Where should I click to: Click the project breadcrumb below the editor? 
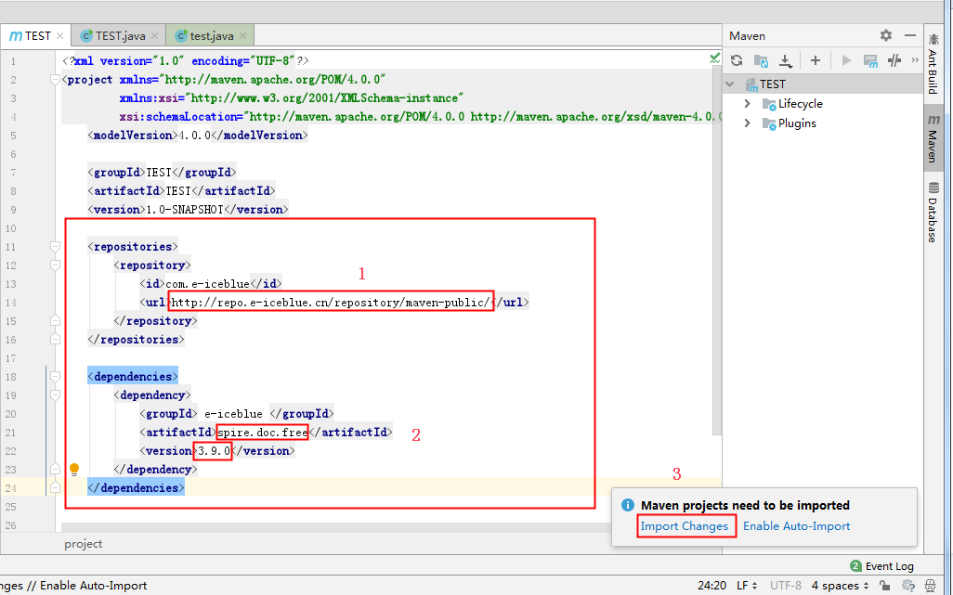pos(84,544)
